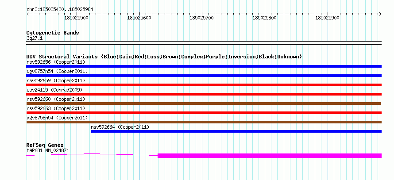The image size is (394, 180).
Task: Click the thin magenta MAP6D1 intron line
Action: pyautogui.click(x=92, y=155)
